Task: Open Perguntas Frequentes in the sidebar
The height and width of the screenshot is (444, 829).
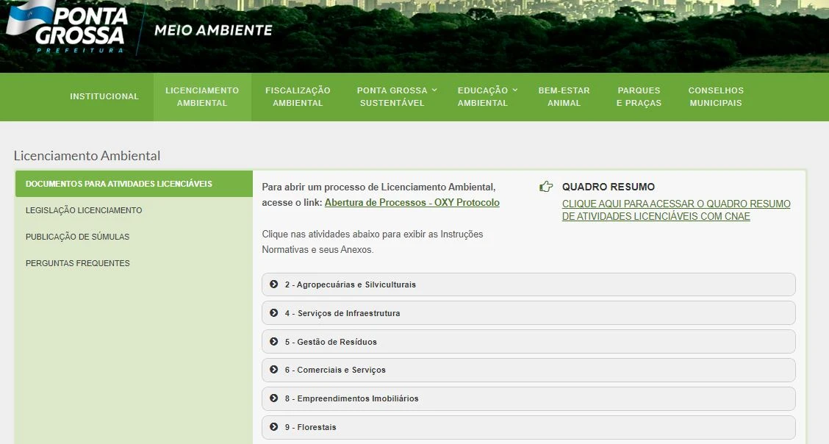Action: point(78,263)
